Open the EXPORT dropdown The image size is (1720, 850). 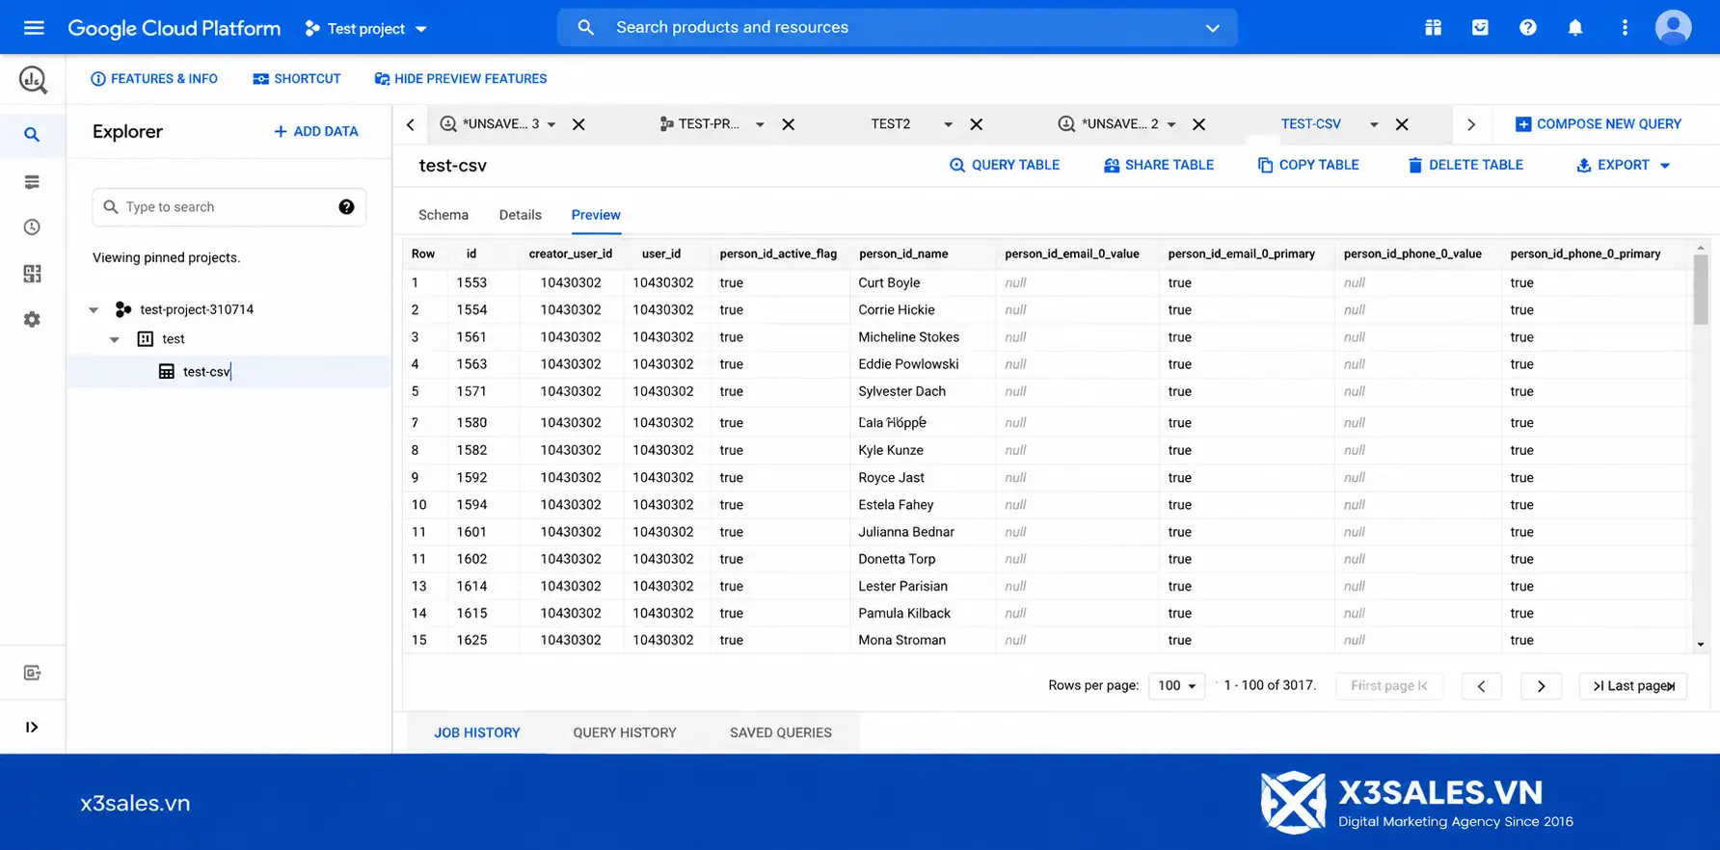tap(1623, 165)
